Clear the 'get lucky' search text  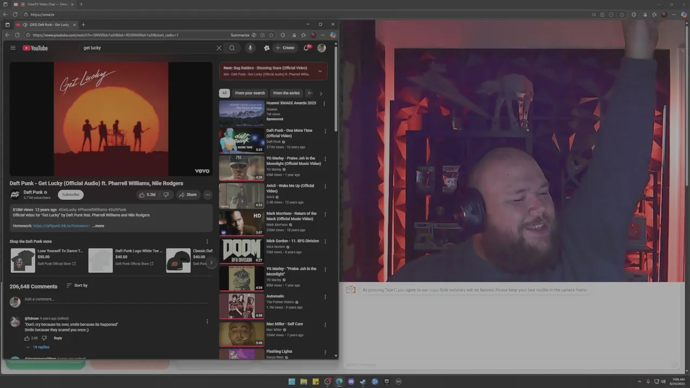[x=219, y=48]
